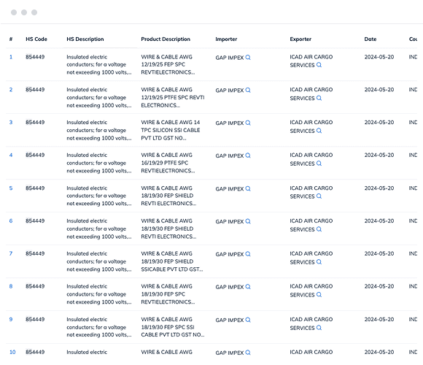
Task: Select product text 'CABLE PVT LTD GST NO...' row 9
Action: (x=173, y=335)
